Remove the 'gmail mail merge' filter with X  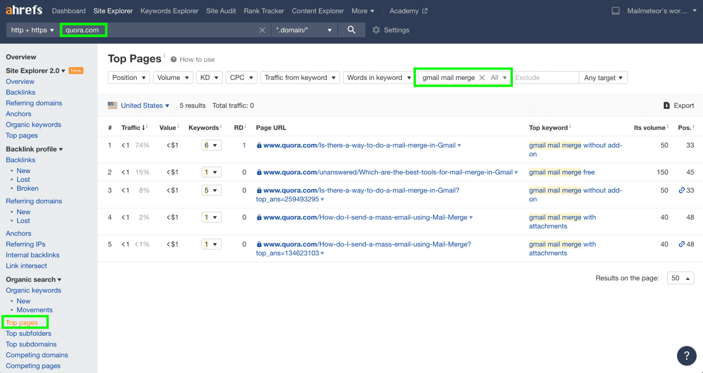point(482,77)
